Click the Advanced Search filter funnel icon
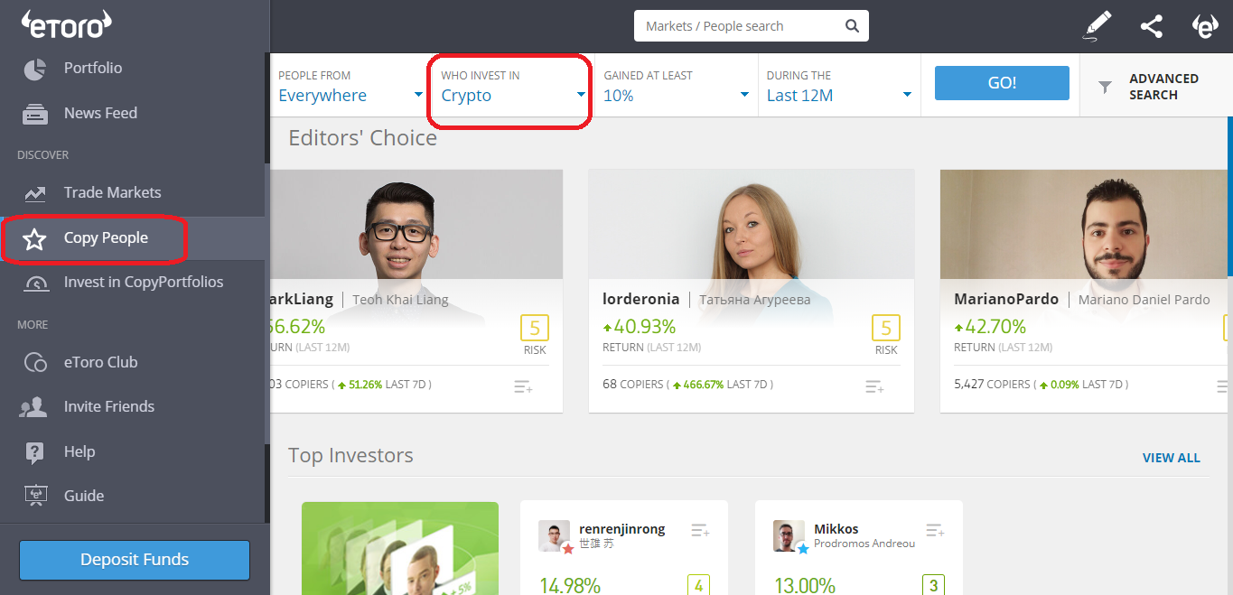The width and height of the screenshot is (1233, 595). [1105, 88]
